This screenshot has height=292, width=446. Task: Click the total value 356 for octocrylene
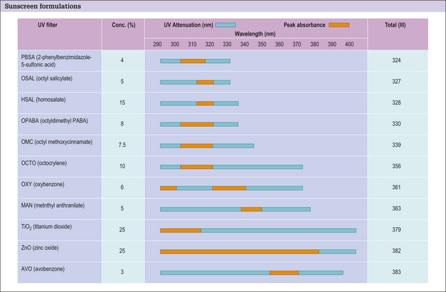coord(397,167)
